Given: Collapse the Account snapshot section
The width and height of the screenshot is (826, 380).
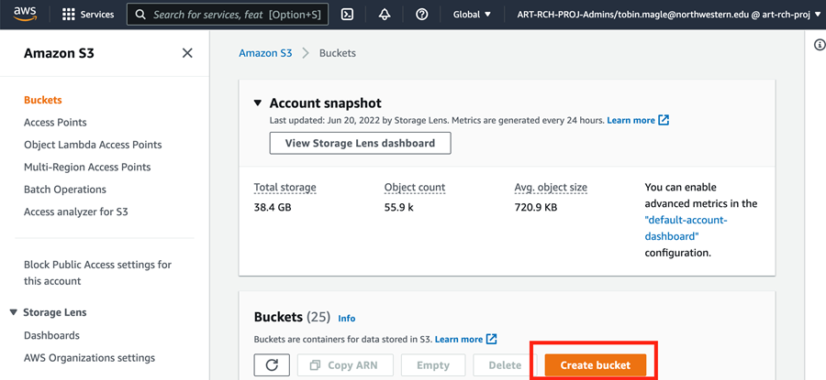Looking at the screenshot, I should coord(259,103).
